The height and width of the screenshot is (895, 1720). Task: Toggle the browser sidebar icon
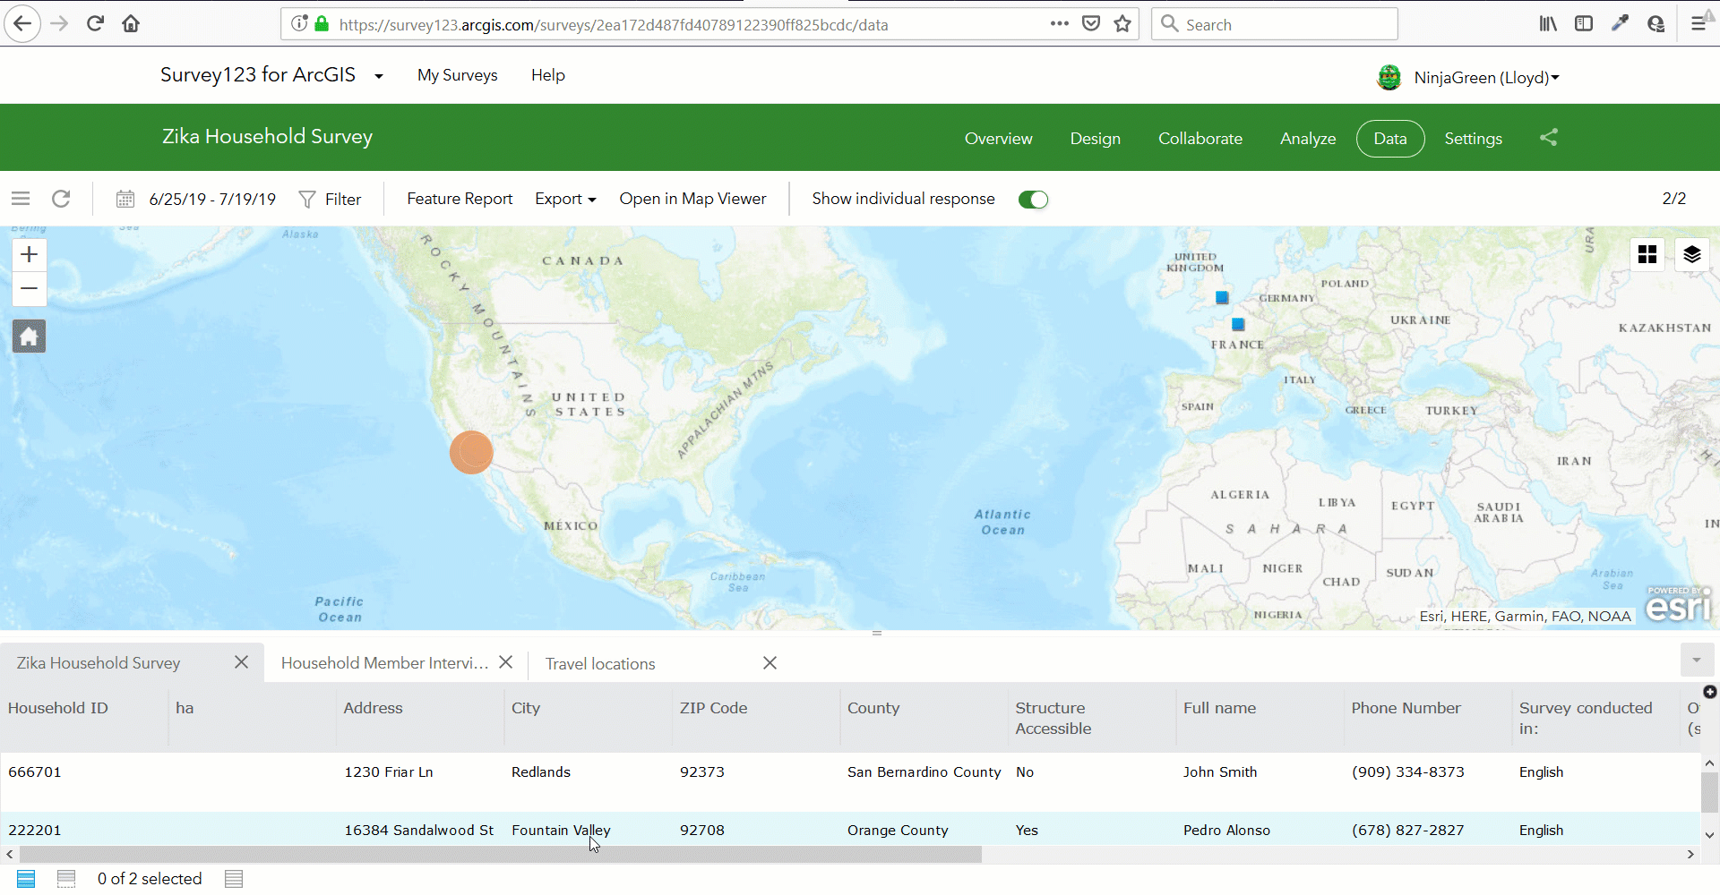click(1584, 24)
